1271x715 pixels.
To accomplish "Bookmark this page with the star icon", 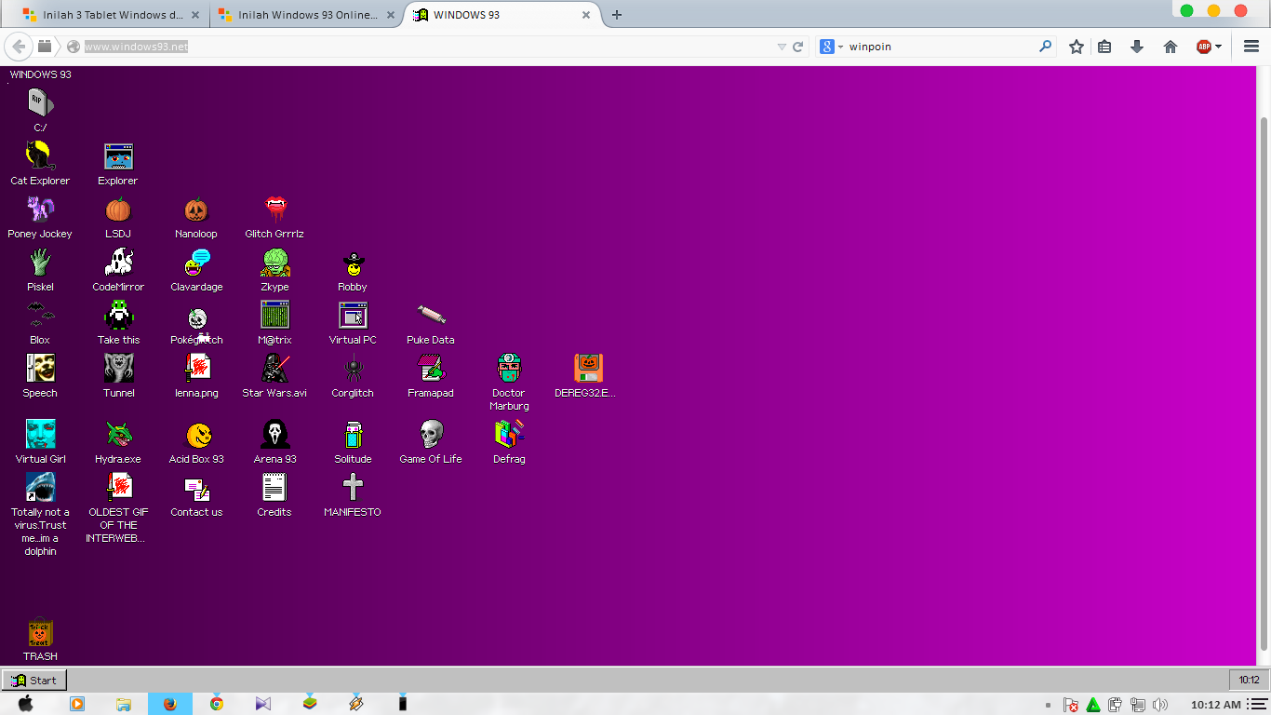I will coord(1077,47).
